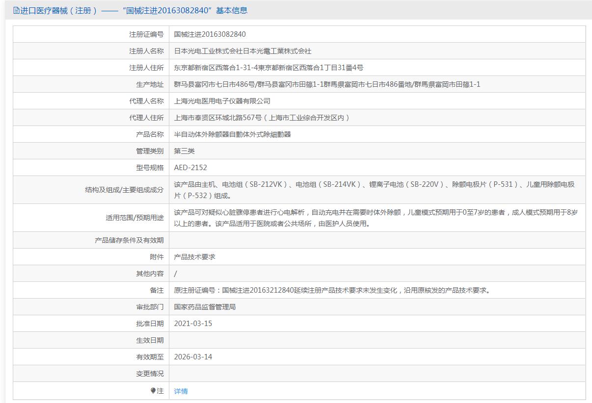Click the 产品技术要求 attachment entry

194,257
